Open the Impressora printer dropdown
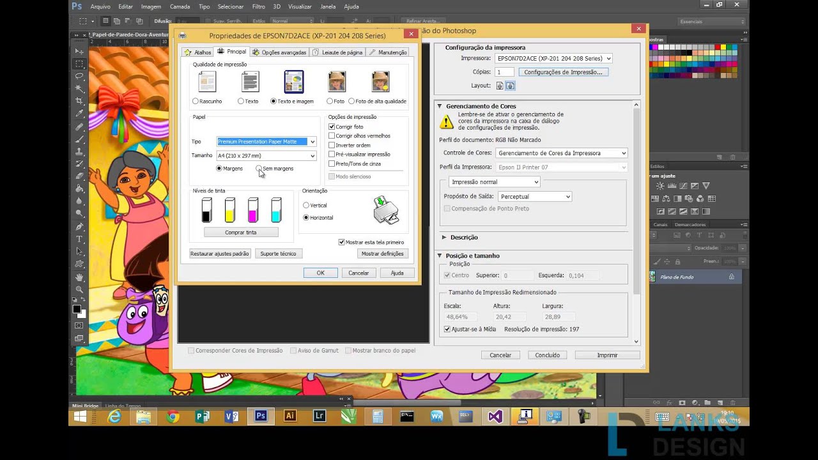Screen dimensions: 818x460 554,58
